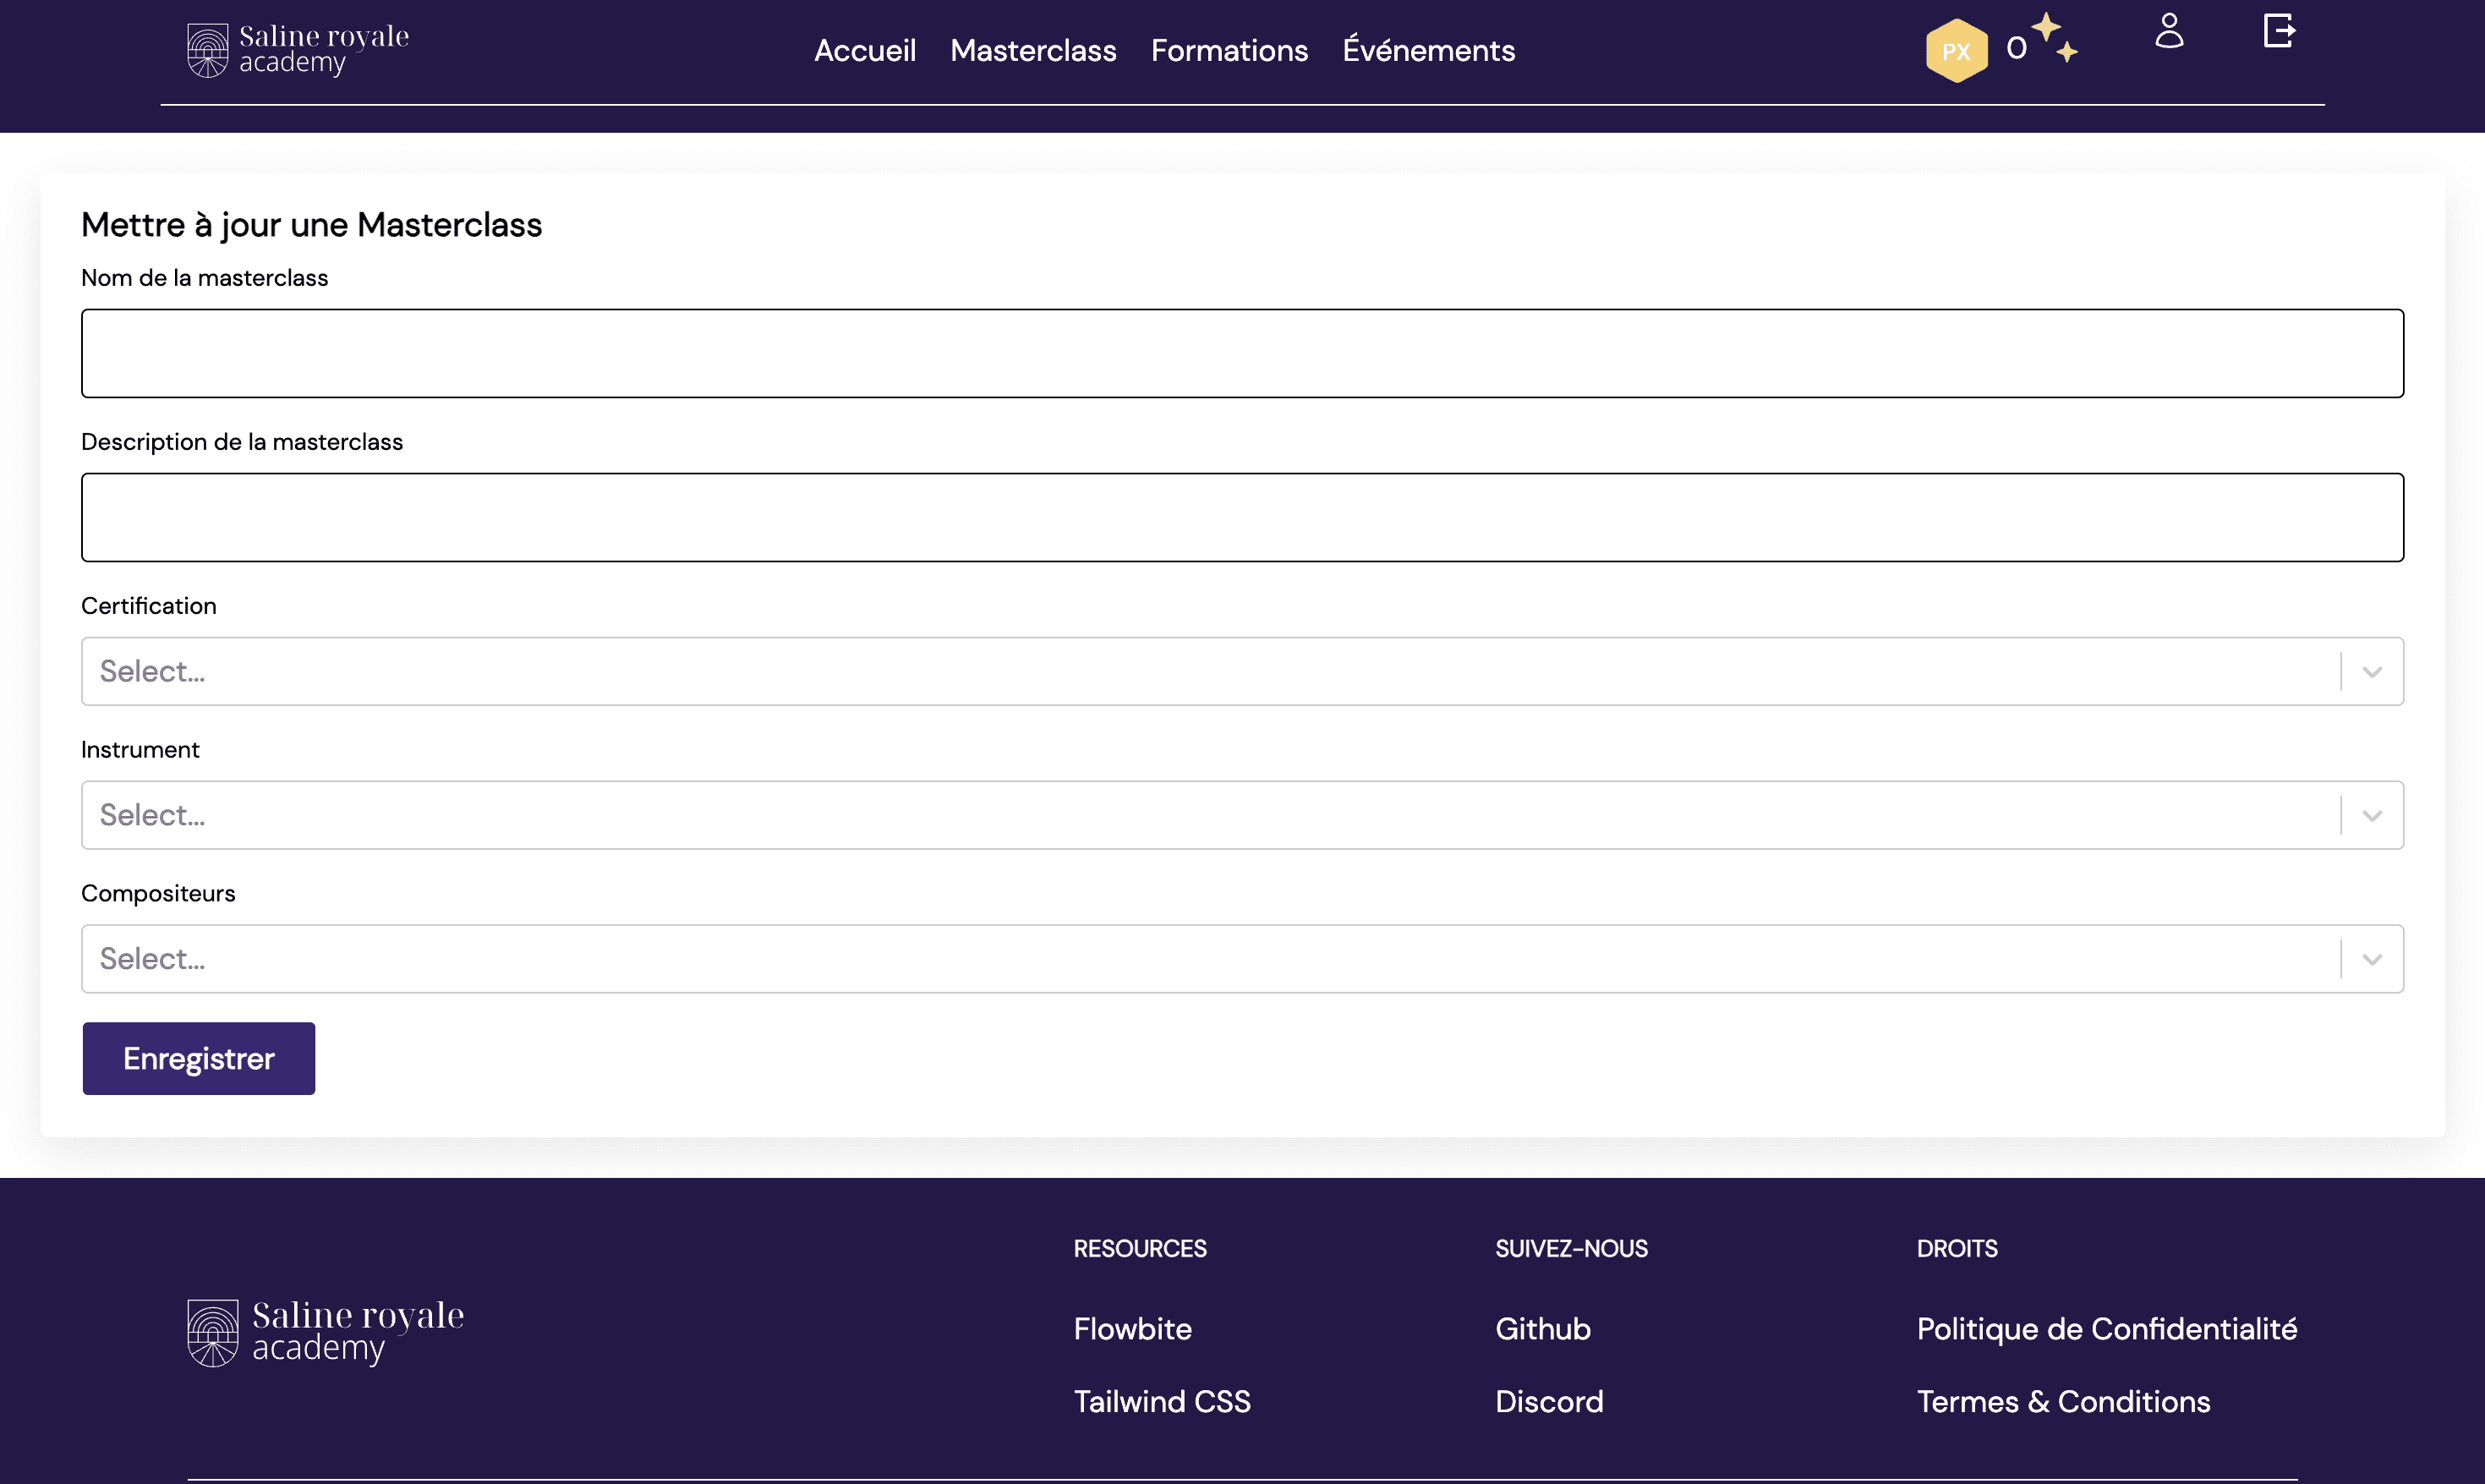Viewport: 2485px width, 1484px height.
Task: Click the Nom de la masterclass label
Action: pyautogui.click(x=204, y=278)
